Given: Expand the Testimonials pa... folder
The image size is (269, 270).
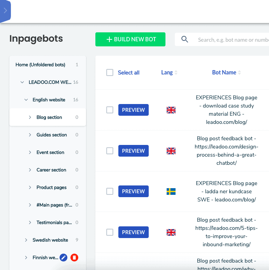Looking at the screenshot, I should (30, 222).
